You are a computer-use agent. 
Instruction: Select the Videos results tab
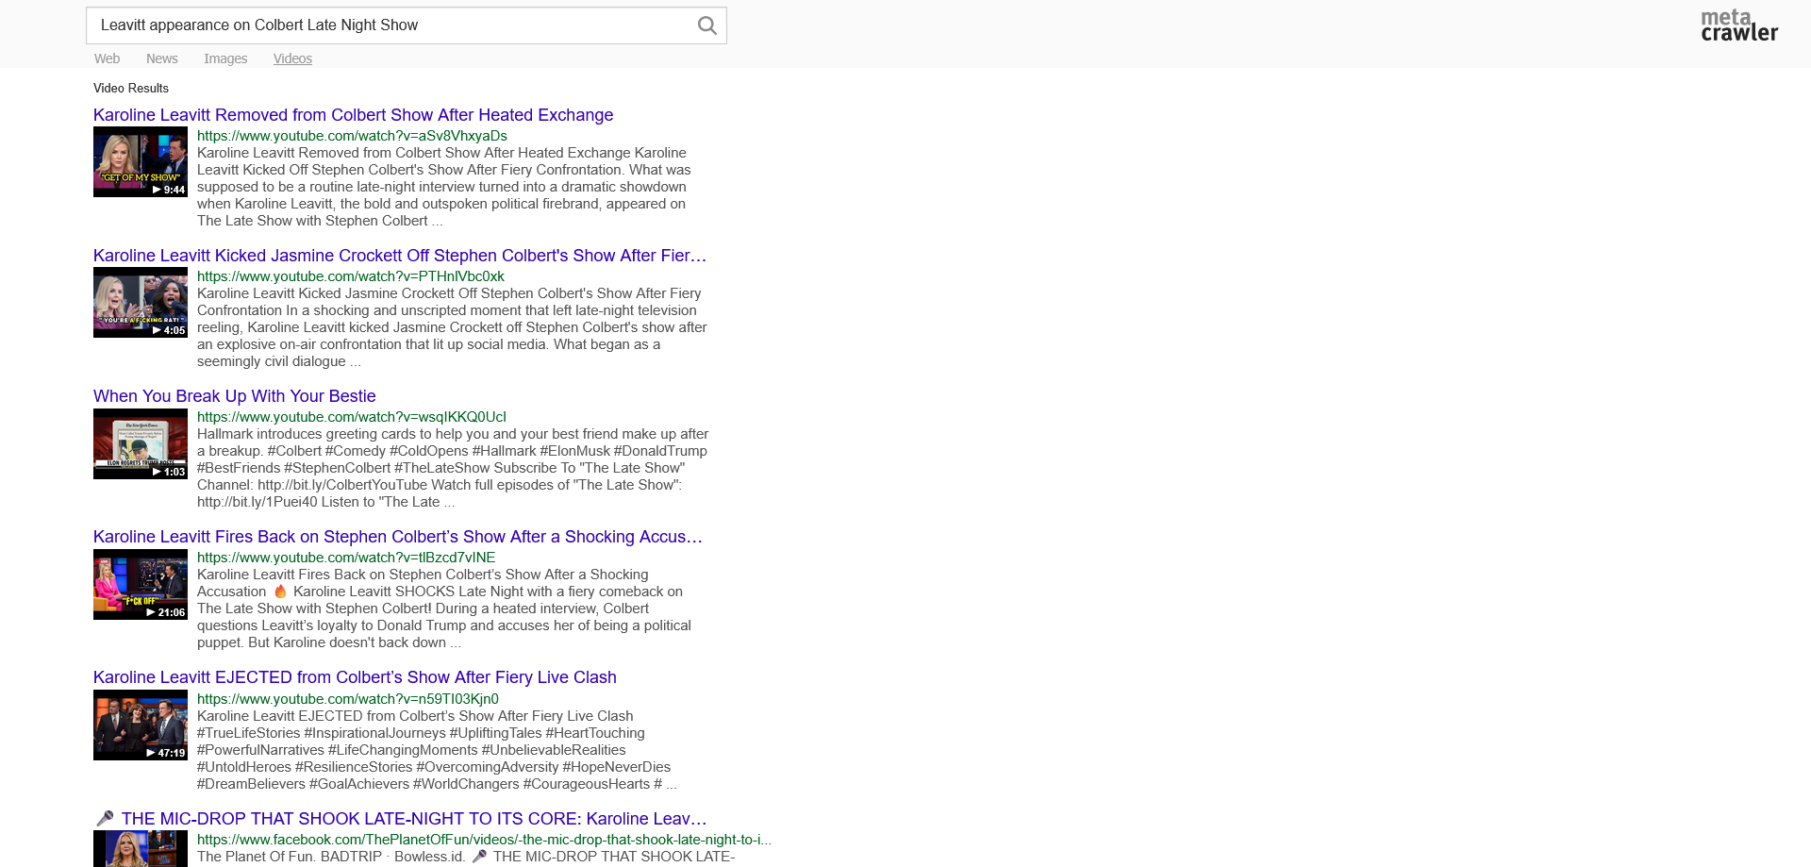coord(292,58)
